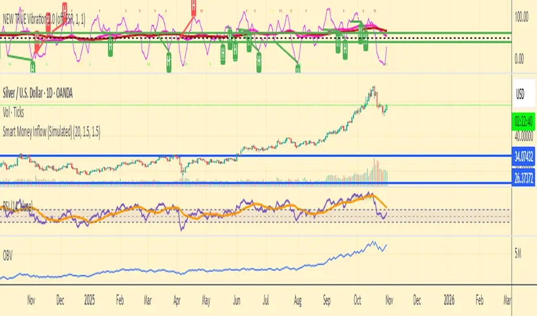Select the OBV indicator label
This screenshot has width=537, height=316.
[x=7, y=256]
